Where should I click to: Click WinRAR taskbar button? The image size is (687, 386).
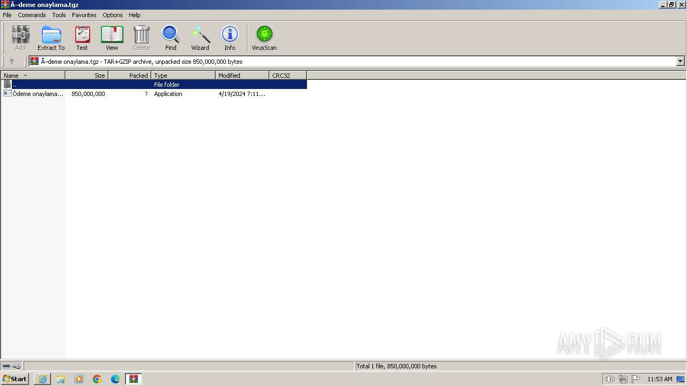133,379
